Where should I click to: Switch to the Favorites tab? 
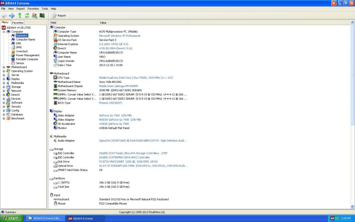coord(18,23)
